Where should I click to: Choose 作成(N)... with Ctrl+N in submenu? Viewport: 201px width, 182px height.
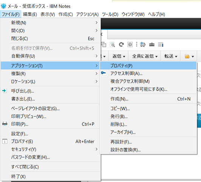click(148, 99)
